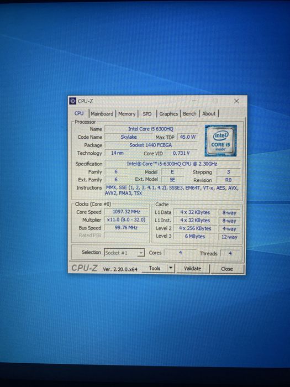Click the Close button at bottom
The height and width of the screenshot is (387, 290).
click(x=227, y=269)
